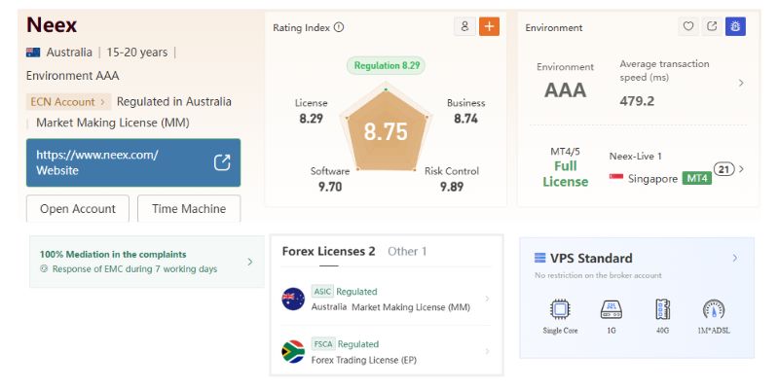Click the 40G storage icon
This screenshot has height=389, width=779.
tap(662, 310)
